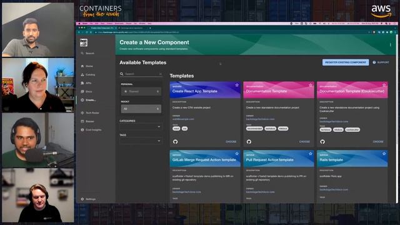The image size is (400, 225).
Task: Open the owner link on Documentation Template card
Action: pyautogui.click(x=260, y=119)
